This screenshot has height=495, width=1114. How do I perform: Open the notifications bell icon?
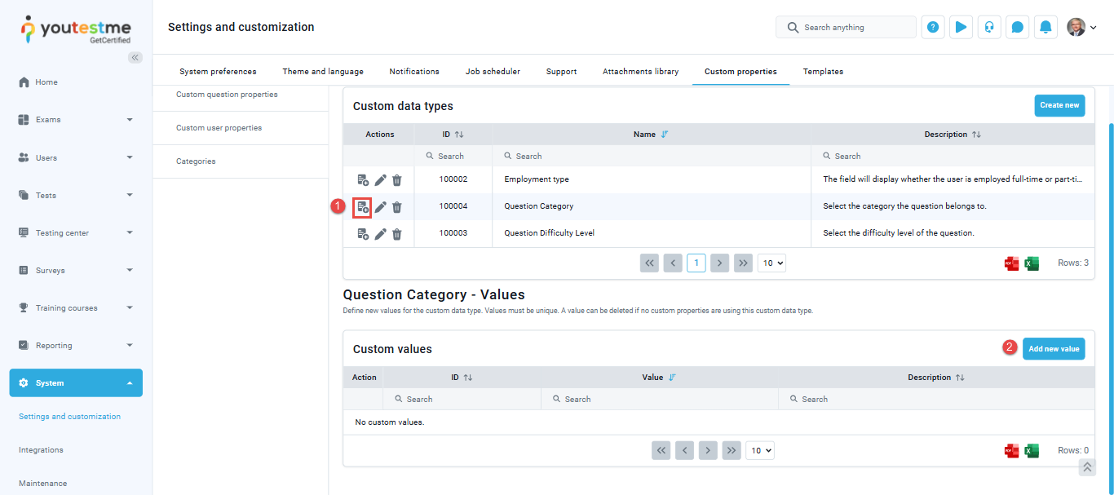pos(1045,28)
